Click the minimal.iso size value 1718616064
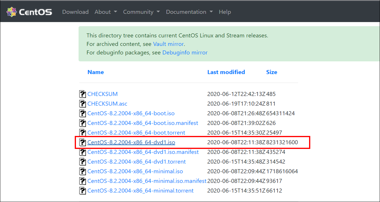 click(282, 171)
